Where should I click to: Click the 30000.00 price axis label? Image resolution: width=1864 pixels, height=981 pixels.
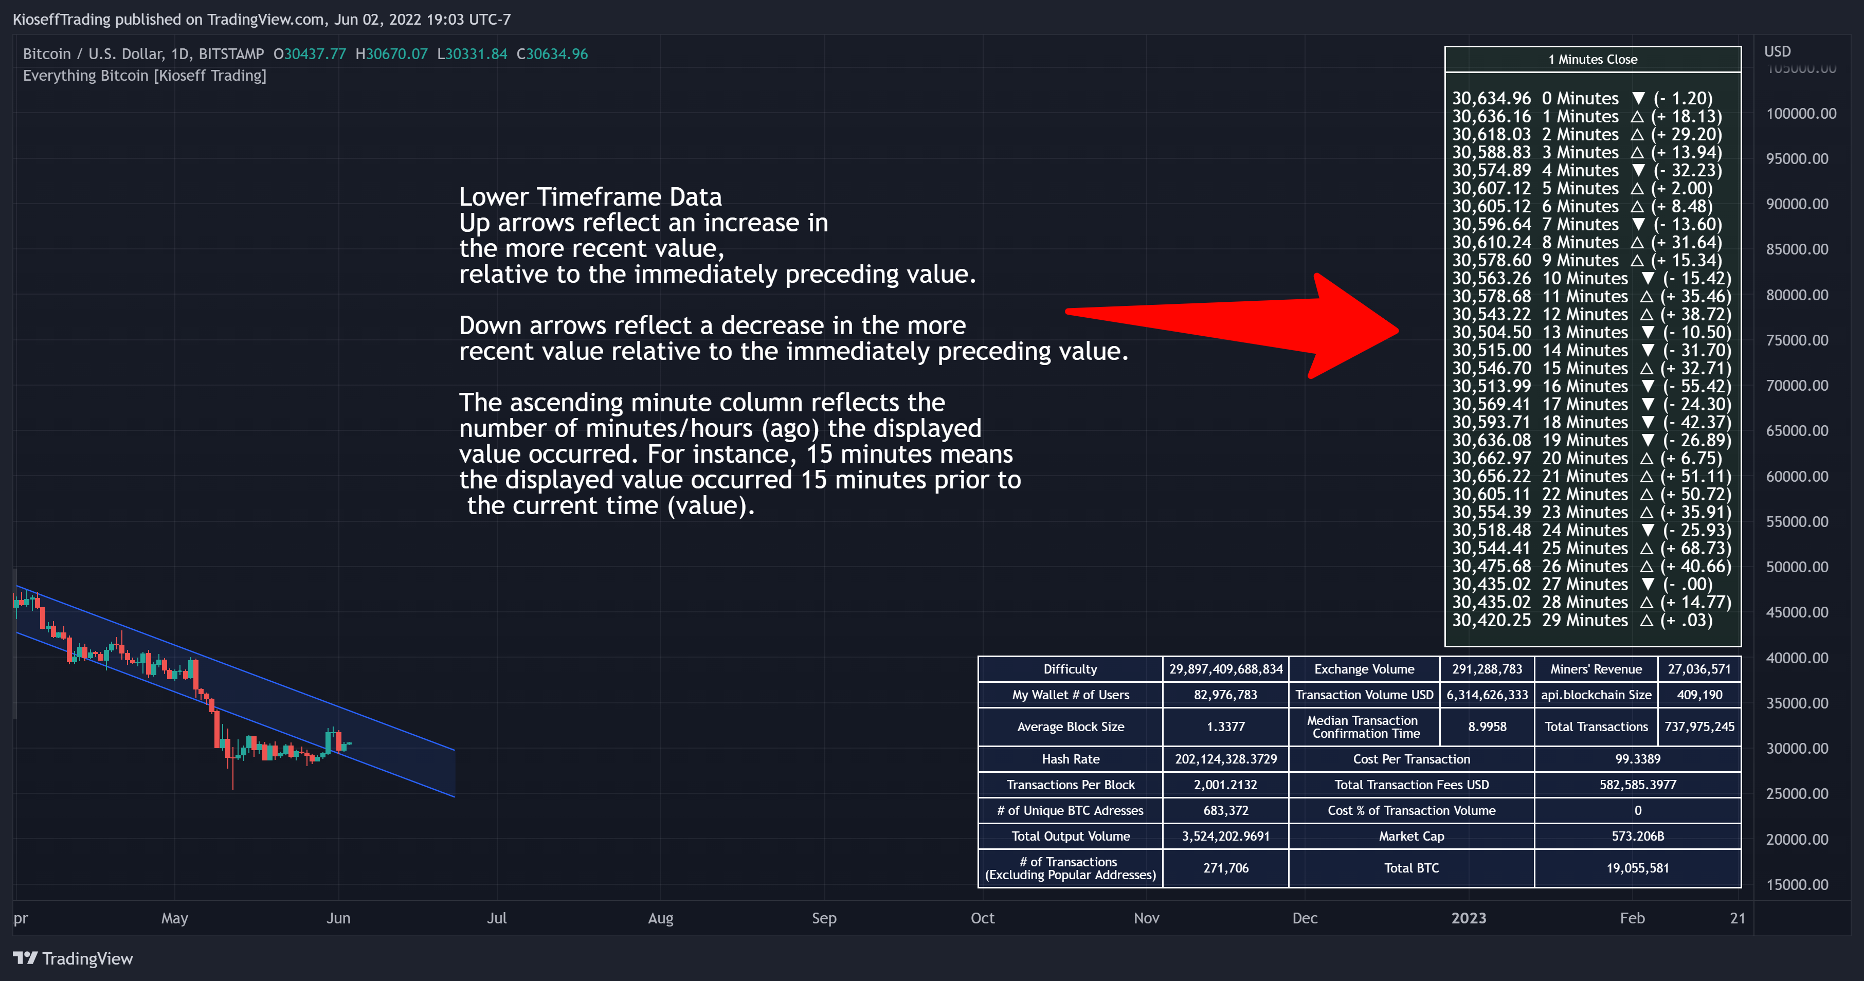click(1797, 748)
